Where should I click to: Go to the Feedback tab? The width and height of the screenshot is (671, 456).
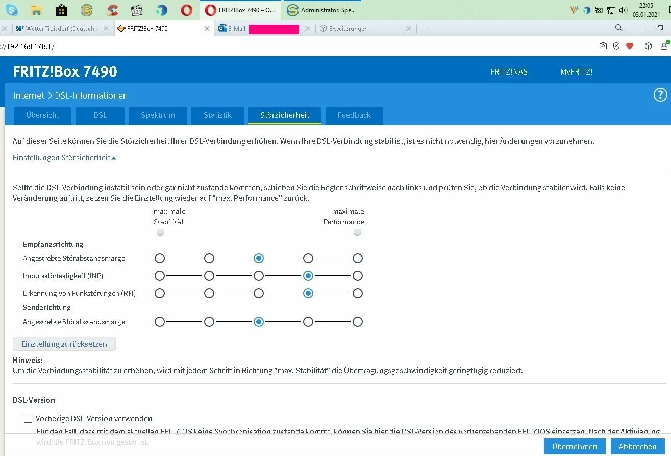pyautogui.click(x=354, y=115)
